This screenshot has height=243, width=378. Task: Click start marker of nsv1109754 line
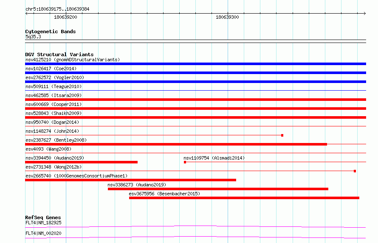coord(185,162)
